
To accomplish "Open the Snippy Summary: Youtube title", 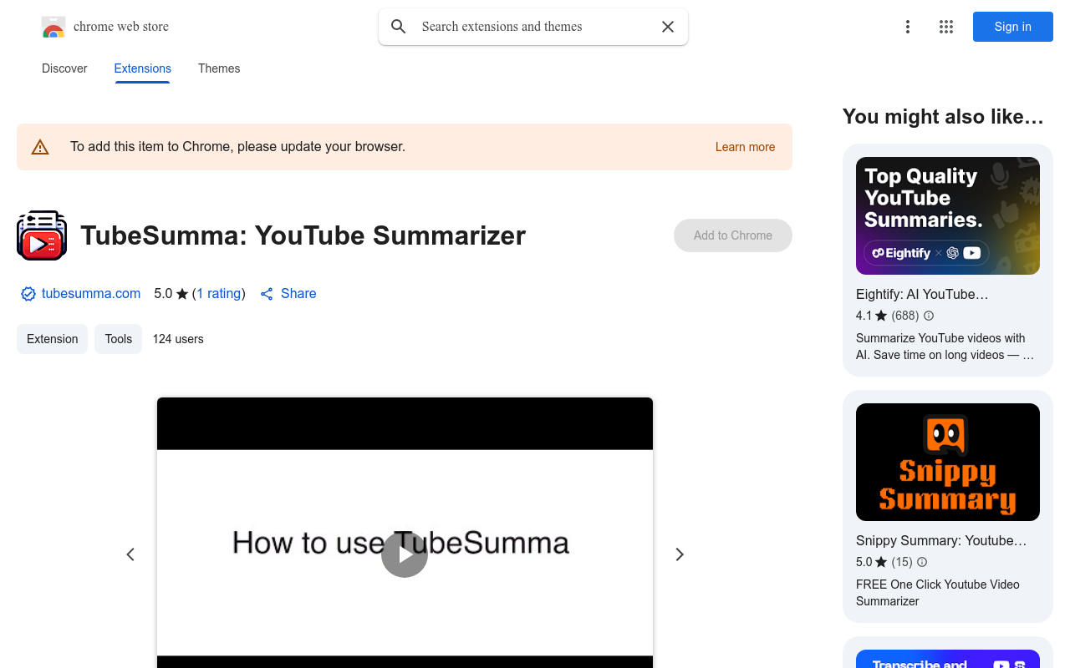I will pyautogui.click(x=941, y=540).
